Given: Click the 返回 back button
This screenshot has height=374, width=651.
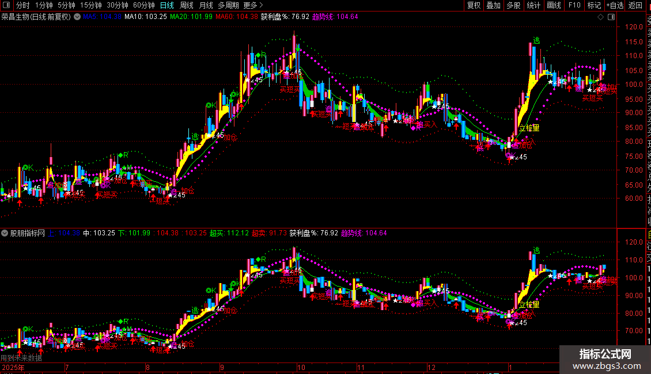Looking at the screenshot, I should point(635,5).
